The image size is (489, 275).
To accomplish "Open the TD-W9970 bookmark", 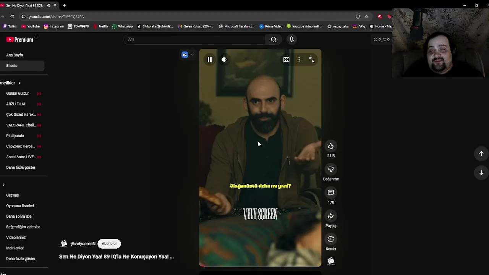I will click(x=78, y=26).
